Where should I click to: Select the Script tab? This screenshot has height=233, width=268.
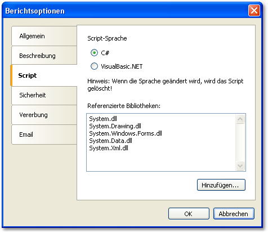click(x=44, y=75)
